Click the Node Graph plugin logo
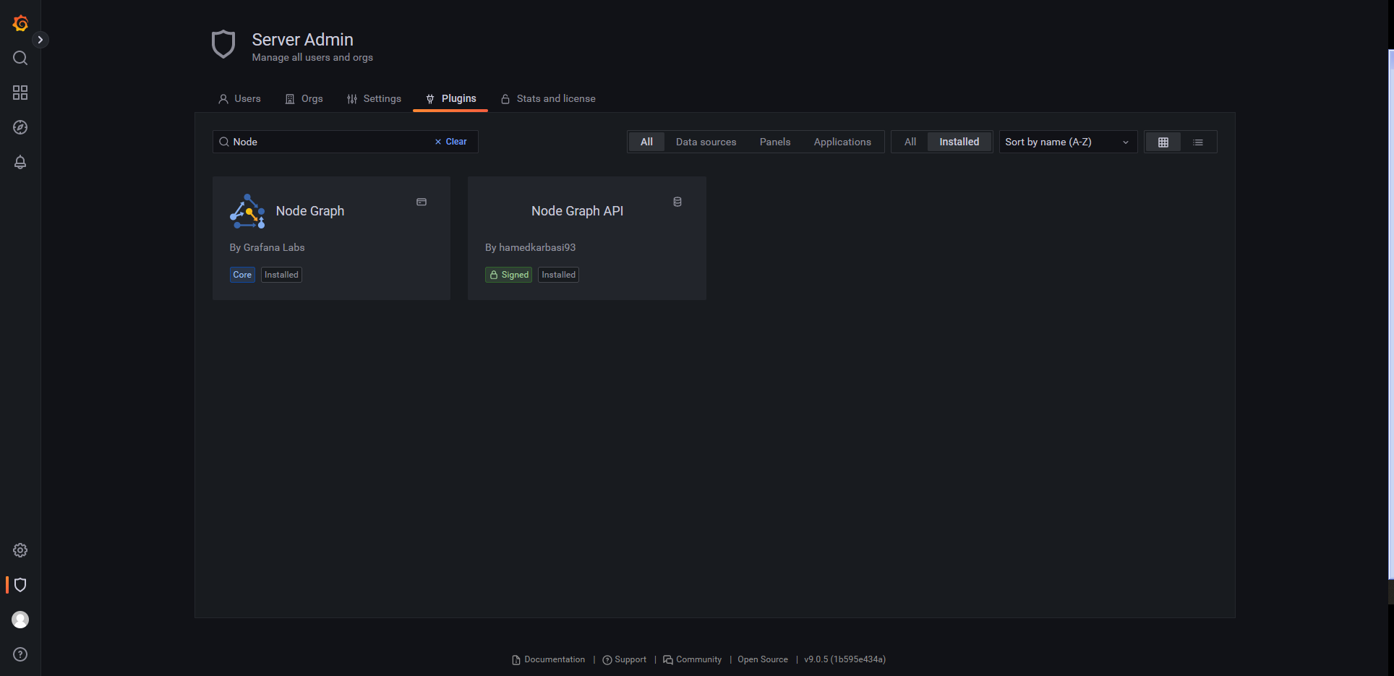Screen dimensions: 1394x676 [247, 211]
